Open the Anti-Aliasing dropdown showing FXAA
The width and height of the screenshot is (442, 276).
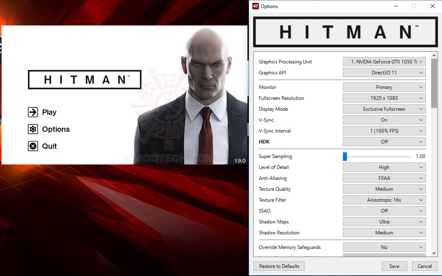[x=384, y=178]
